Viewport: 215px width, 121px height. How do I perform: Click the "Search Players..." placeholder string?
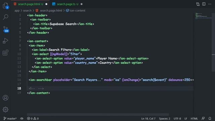[87, 80]
